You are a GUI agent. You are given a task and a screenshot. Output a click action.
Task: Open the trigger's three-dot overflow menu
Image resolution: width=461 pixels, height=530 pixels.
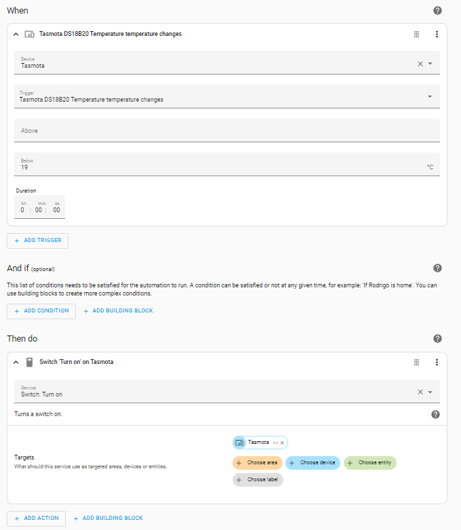[x=437, y=34]
